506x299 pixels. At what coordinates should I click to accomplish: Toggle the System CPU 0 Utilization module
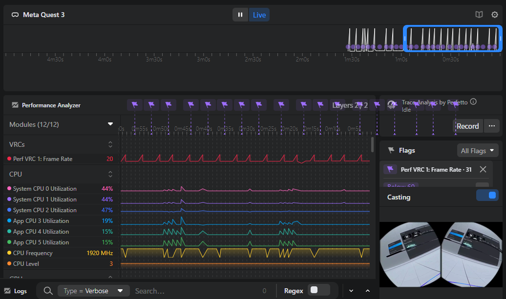point(45,189)
